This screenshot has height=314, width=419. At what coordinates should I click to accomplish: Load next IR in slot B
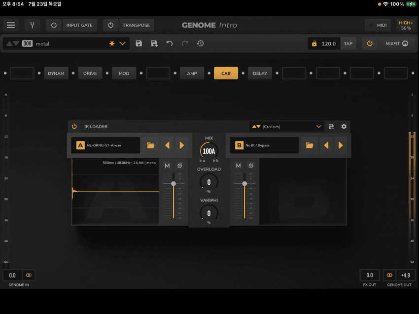[341, 145]
